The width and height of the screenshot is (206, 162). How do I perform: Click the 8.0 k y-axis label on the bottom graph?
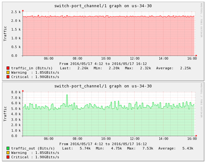(x=16, y=92)
